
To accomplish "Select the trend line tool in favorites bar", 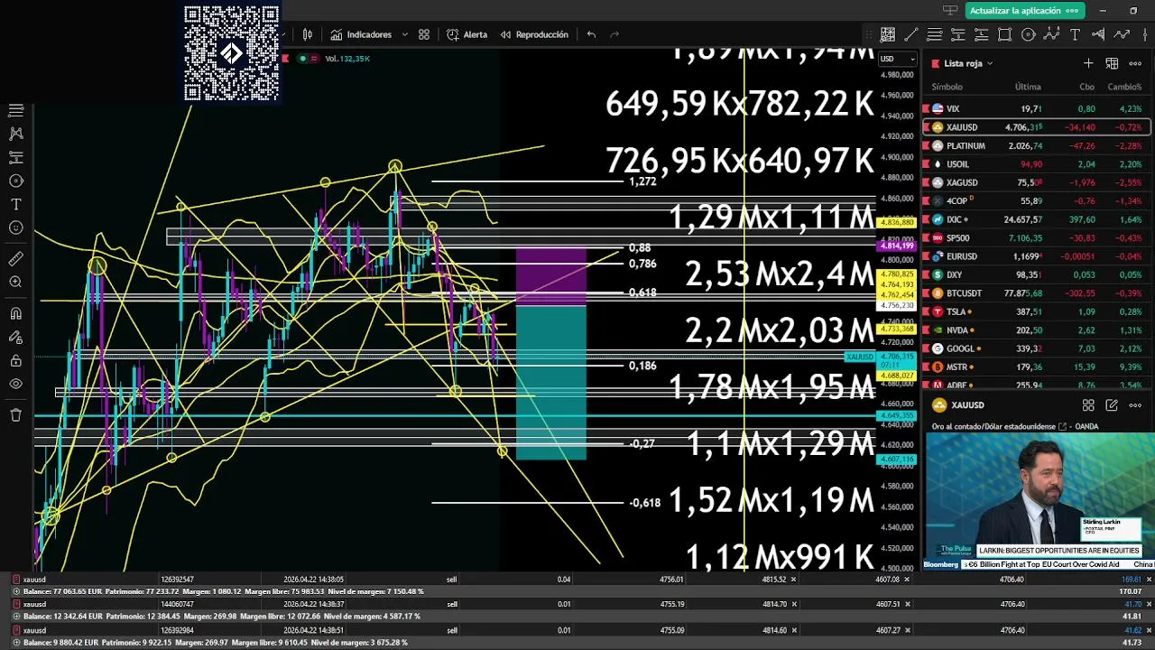I will pos(911,34).
